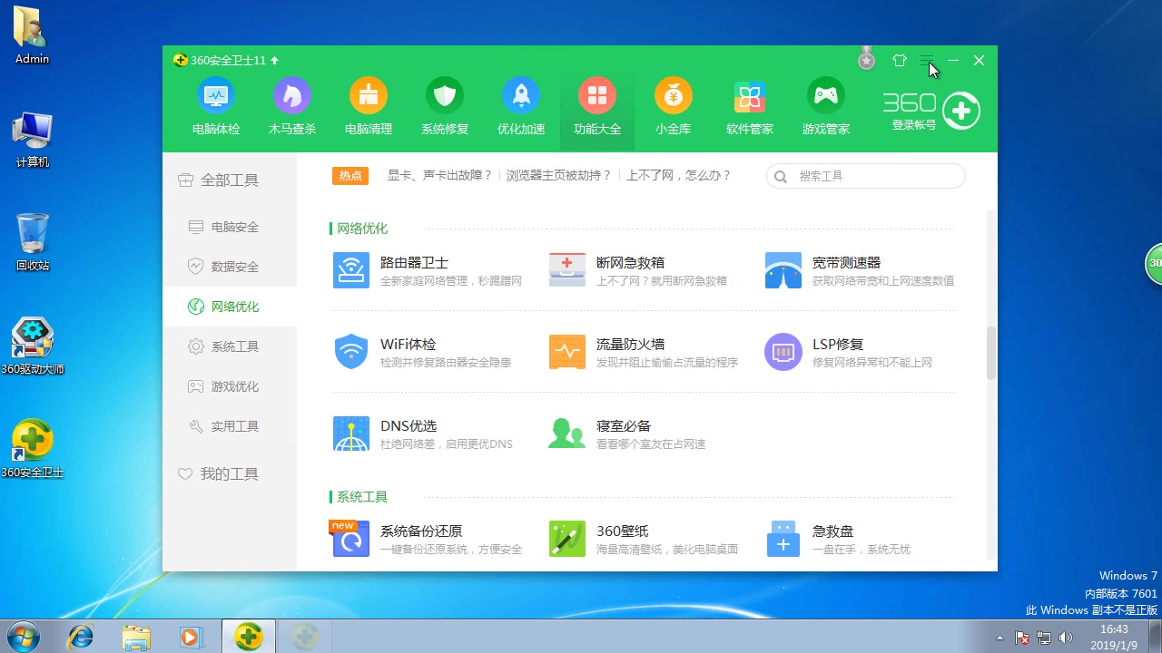Open hot link 显卡、声卡出故障？

pyautogui.click(x=440, y=176)
